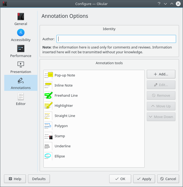This screenshot has width=183, height=187.
Task: Restore settings with Defaults button
Action: 39,179
